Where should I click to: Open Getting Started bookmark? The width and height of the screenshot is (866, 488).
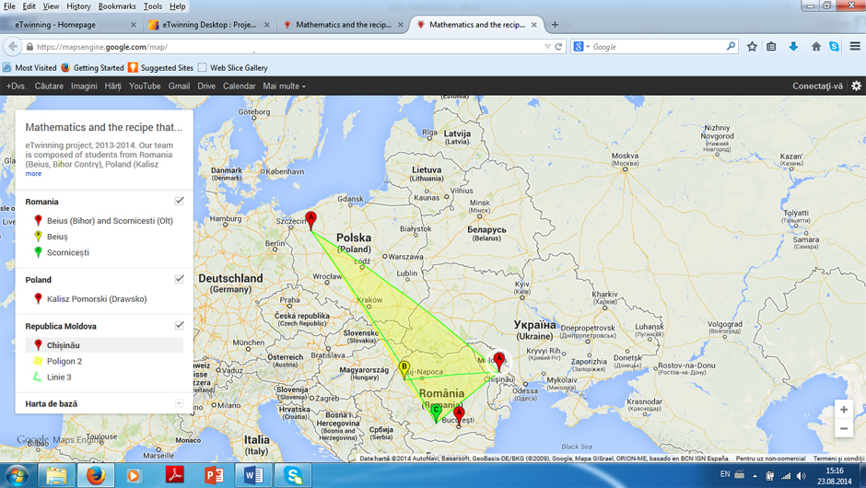tap(92, 67)
